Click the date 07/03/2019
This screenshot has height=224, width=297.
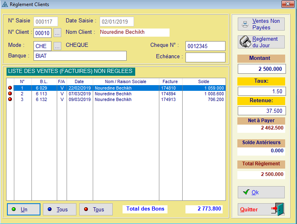pyautogui.click(x=80, y=94)
